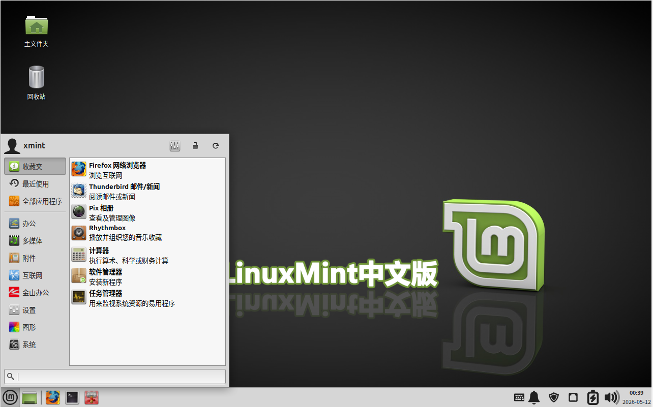The image size is (653, 407).
Task: Open settings manager button in menu header
Action: [x=175, y=146]
